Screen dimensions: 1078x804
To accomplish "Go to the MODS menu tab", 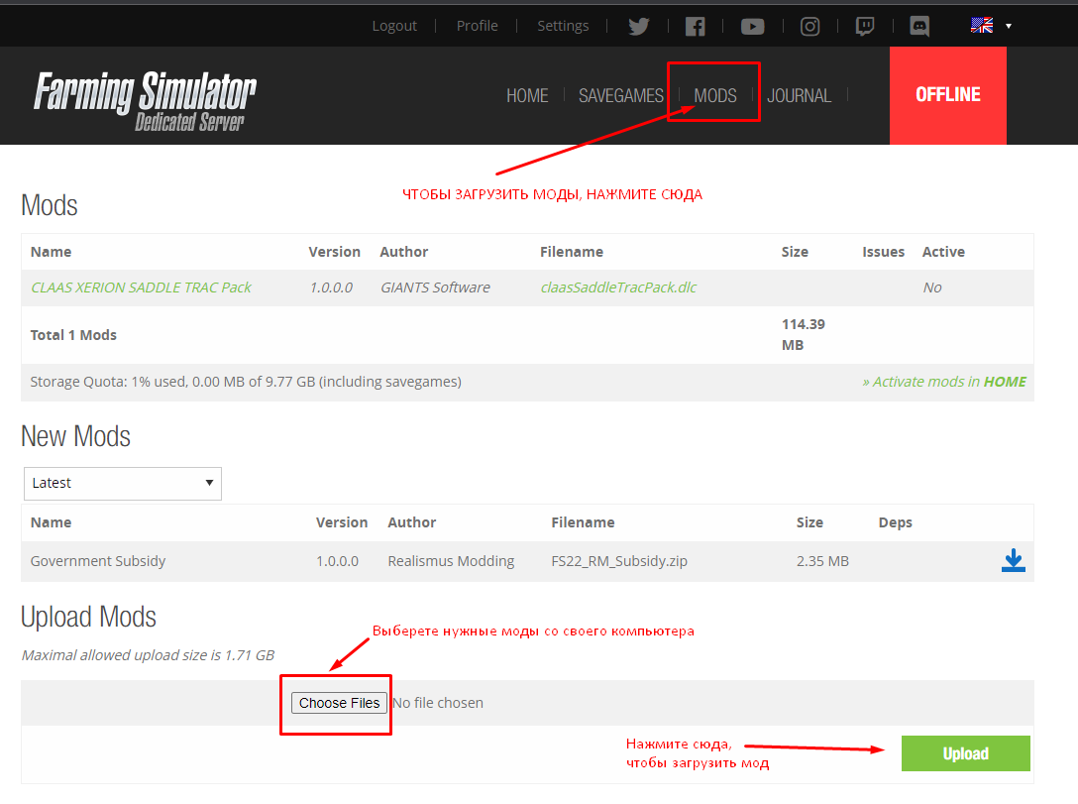I will coord(714,95).
